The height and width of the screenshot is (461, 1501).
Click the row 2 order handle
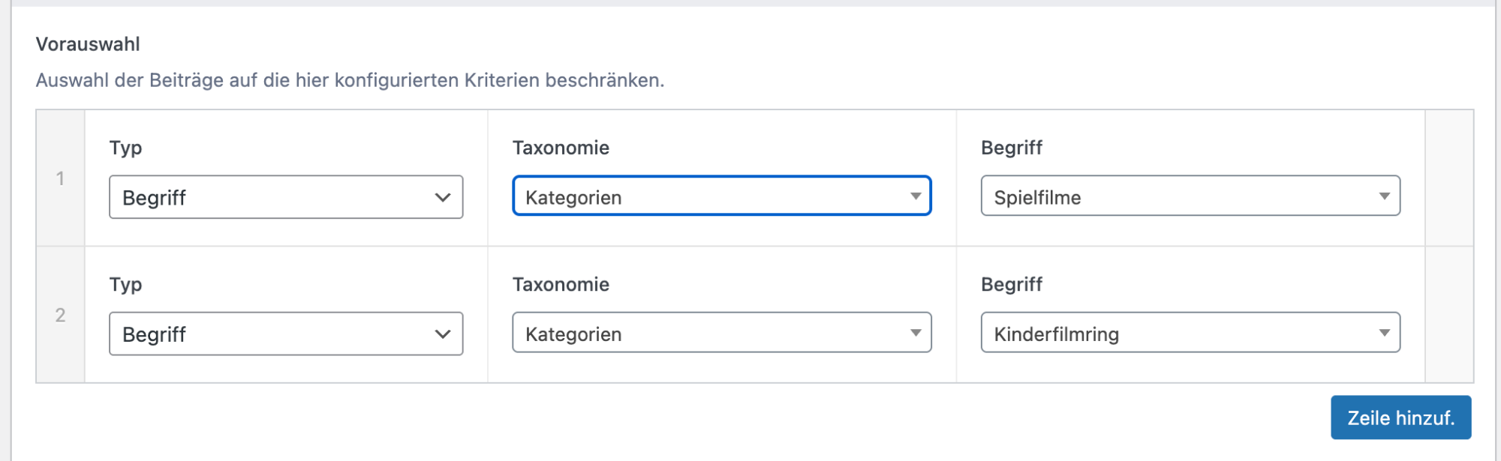pos(60,315)
